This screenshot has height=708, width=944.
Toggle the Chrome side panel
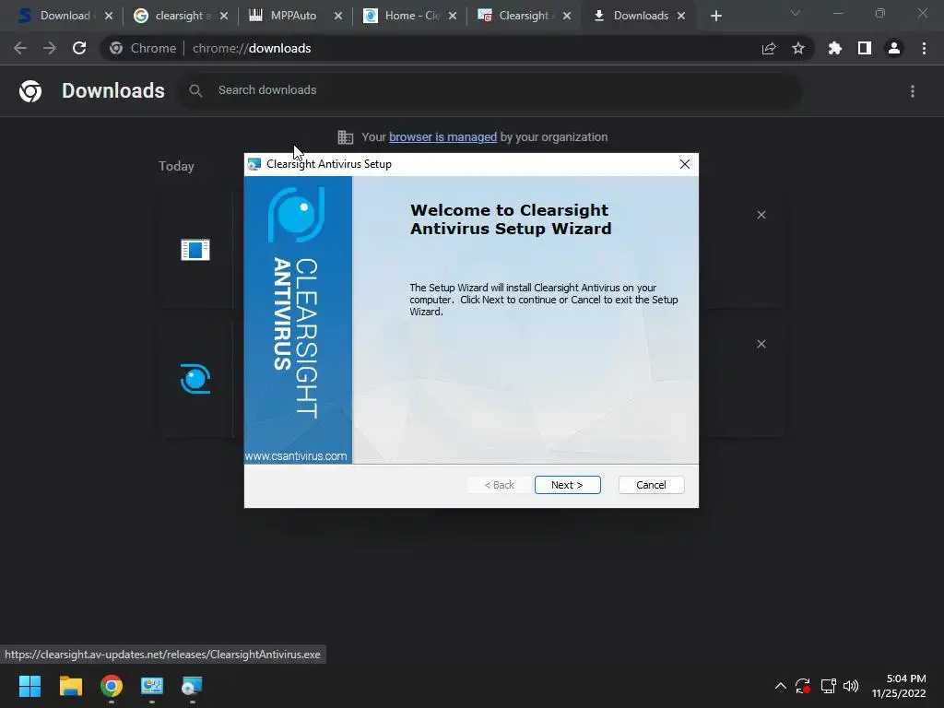tap(864, 48)
